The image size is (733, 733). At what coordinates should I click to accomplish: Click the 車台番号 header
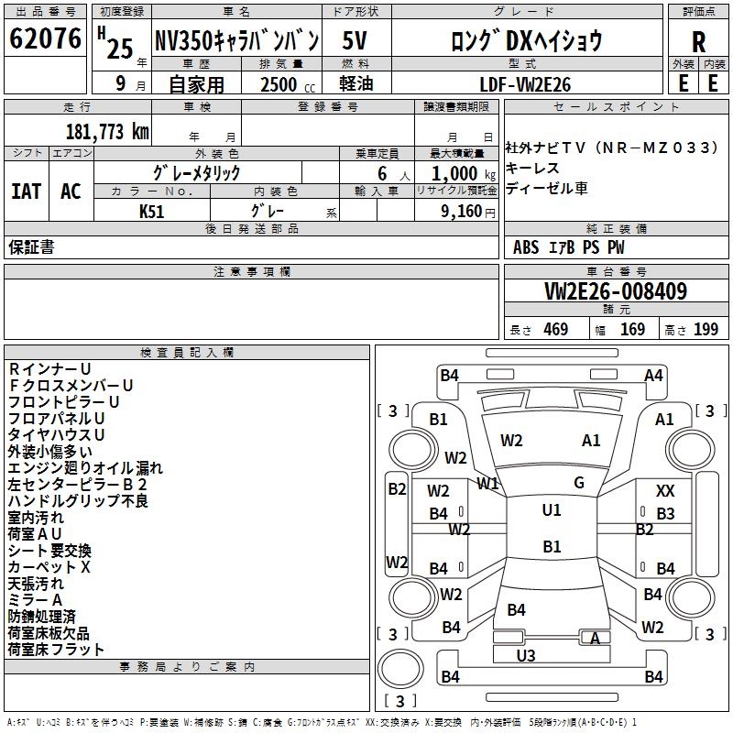[617, 271]
